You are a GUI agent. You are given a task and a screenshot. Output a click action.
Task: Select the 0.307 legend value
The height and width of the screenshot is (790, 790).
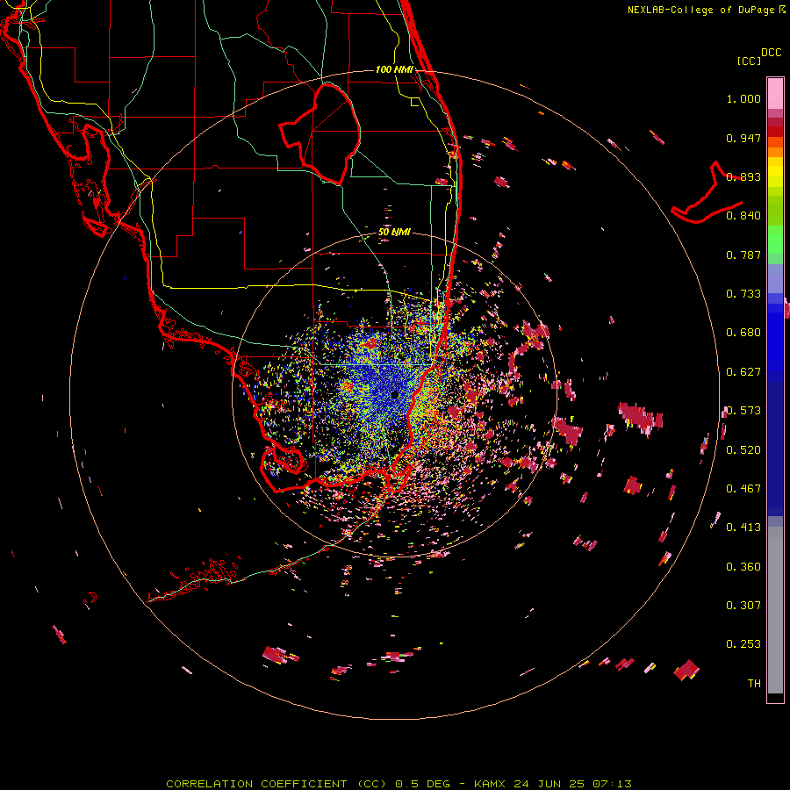pyautogui.click(x=743, y=606)
